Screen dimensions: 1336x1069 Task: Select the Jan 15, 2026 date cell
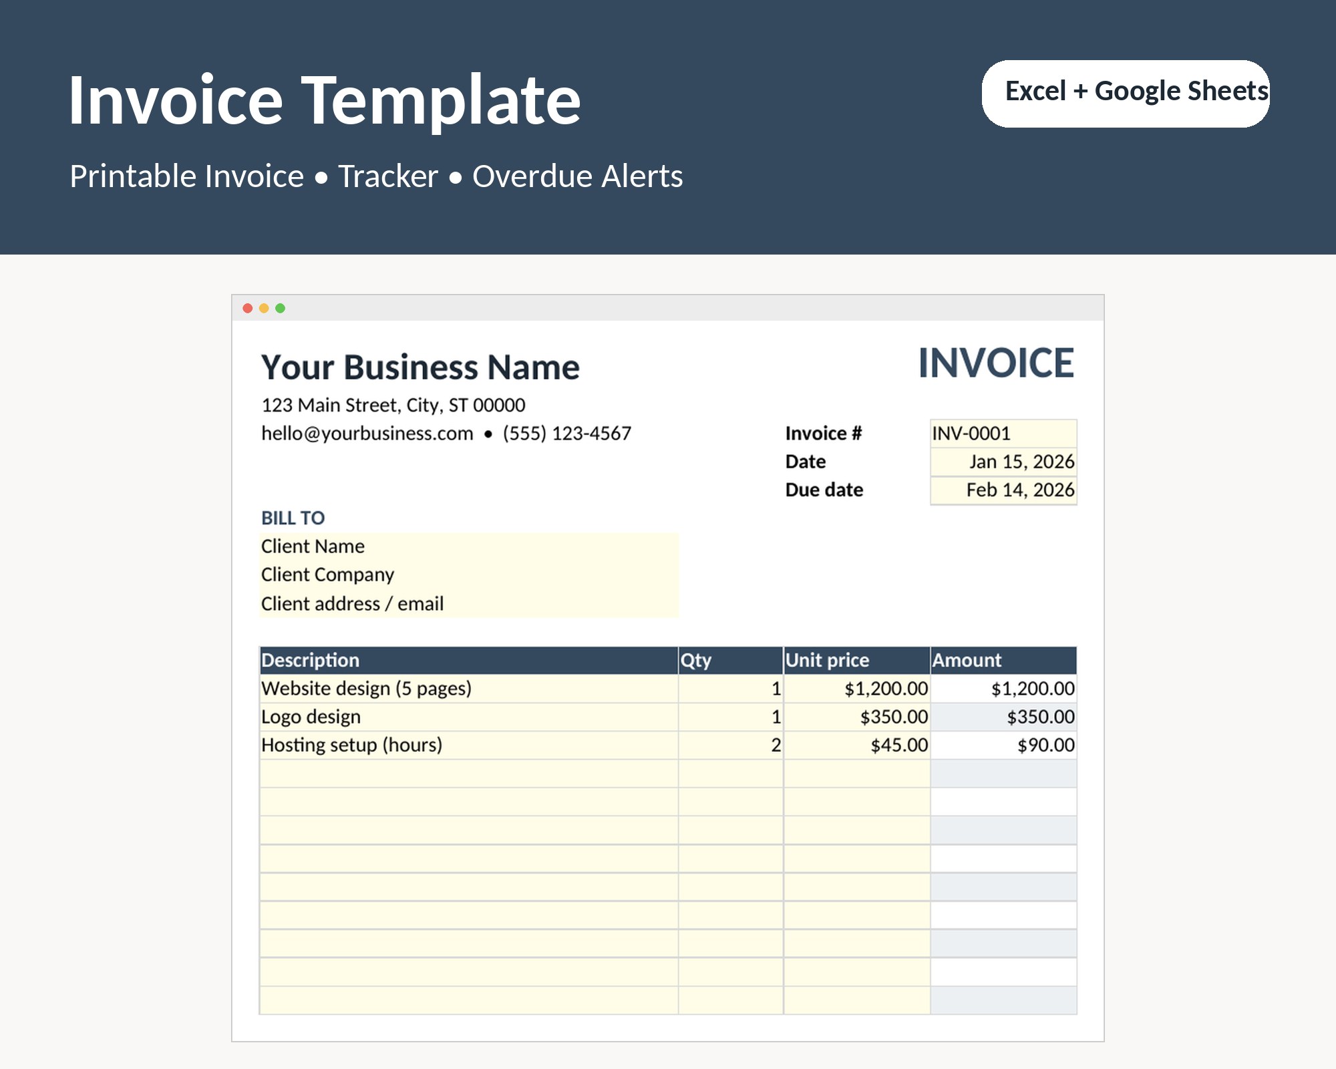point(1003,462)
